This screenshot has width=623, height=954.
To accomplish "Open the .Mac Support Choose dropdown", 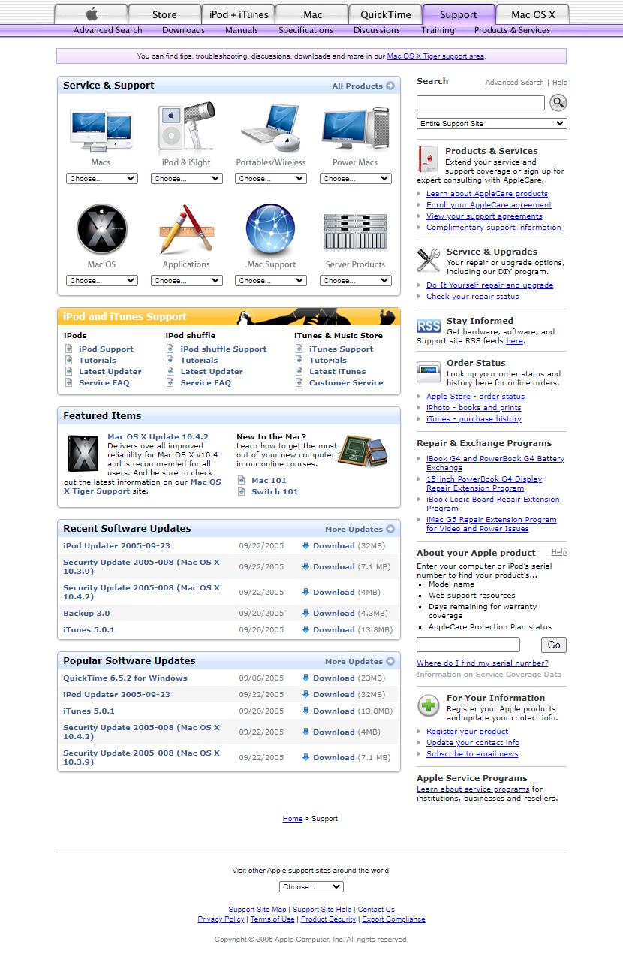I will [x=271, y=281].
